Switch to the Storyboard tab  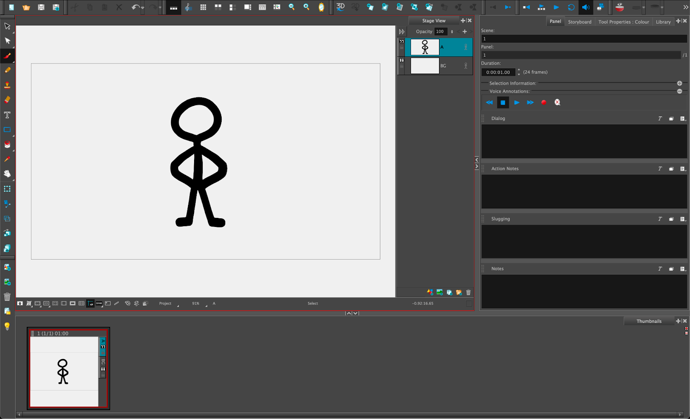[x=579, y=22]
